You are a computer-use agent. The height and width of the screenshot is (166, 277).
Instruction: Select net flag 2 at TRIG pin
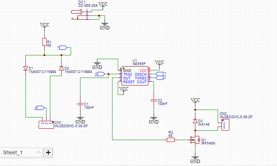[x=101, y=74]
